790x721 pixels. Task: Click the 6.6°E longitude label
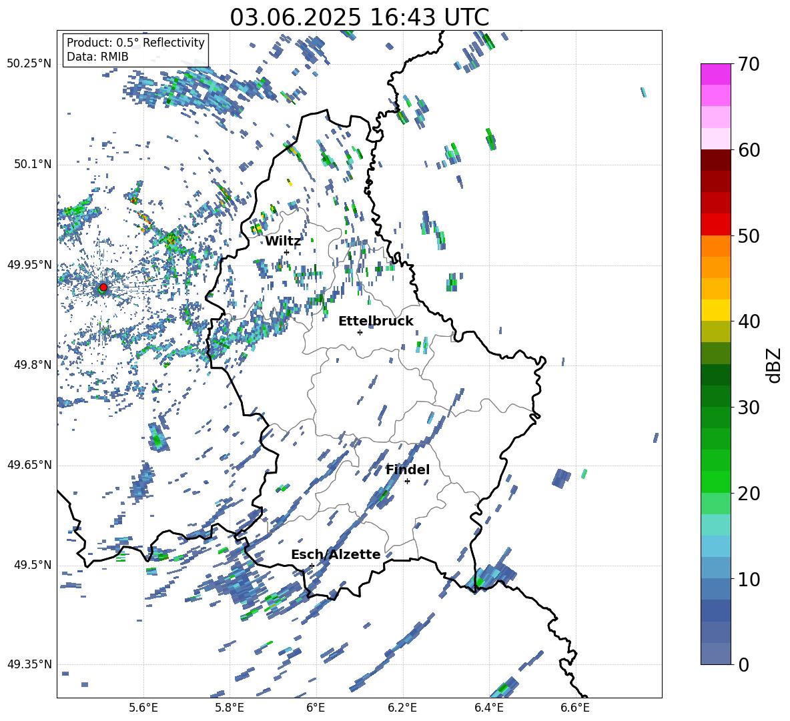tap(575, 708)
